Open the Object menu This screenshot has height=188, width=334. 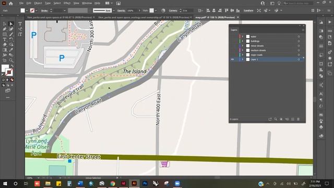pos(38,3)
